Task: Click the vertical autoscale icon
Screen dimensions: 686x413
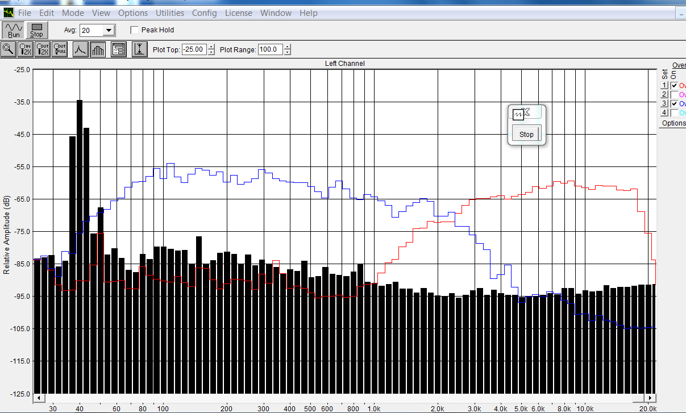Action: point(140,49)
